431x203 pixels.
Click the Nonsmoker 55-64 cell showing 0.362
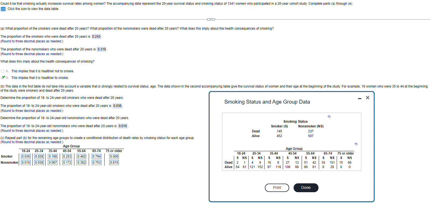pyautogui.click(x=81, y=163)
